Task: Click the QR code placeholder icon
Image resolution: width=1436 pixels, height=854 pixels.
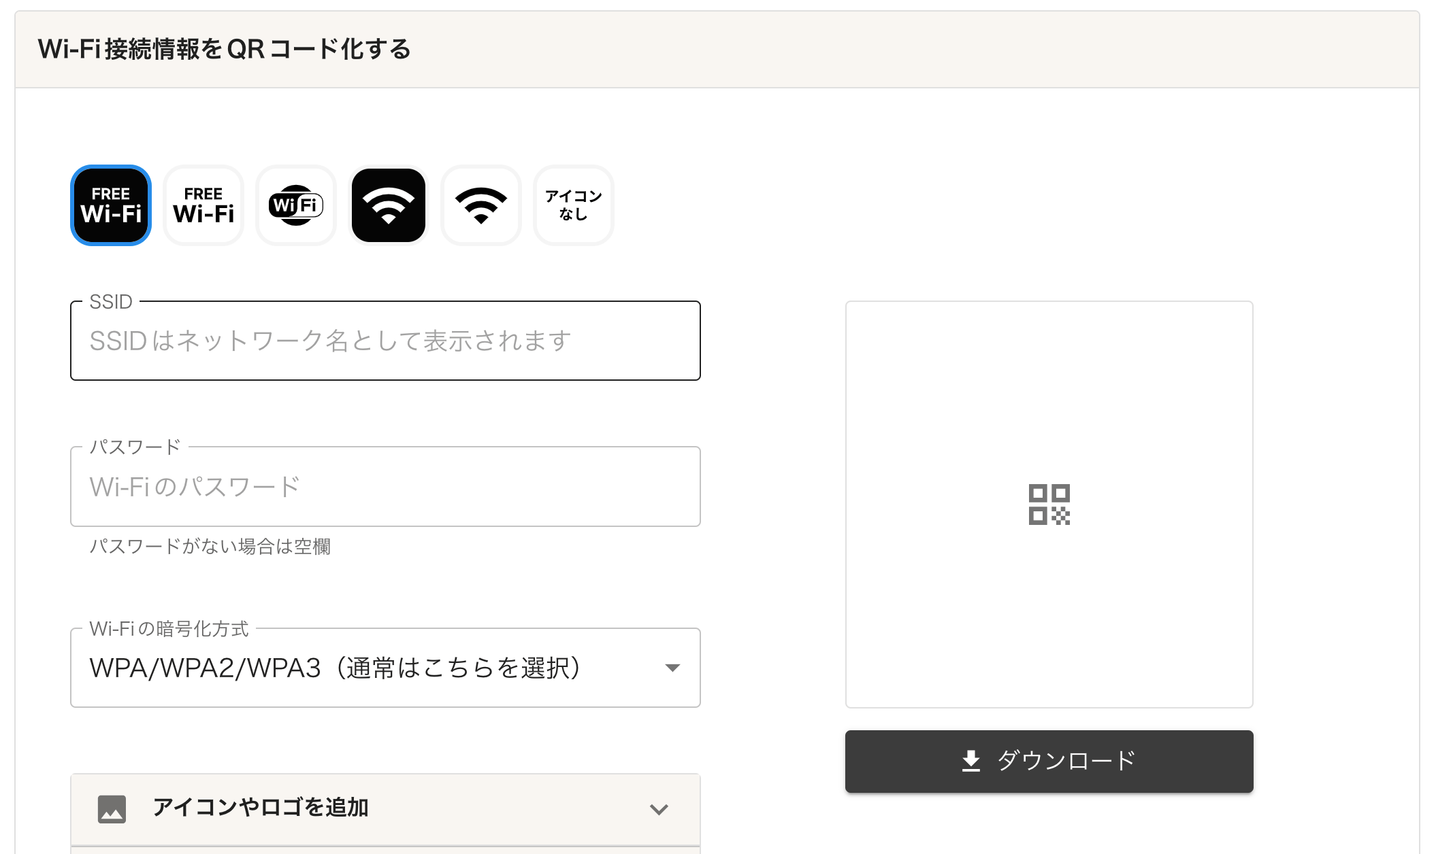Action: [x=1049, y=503]
